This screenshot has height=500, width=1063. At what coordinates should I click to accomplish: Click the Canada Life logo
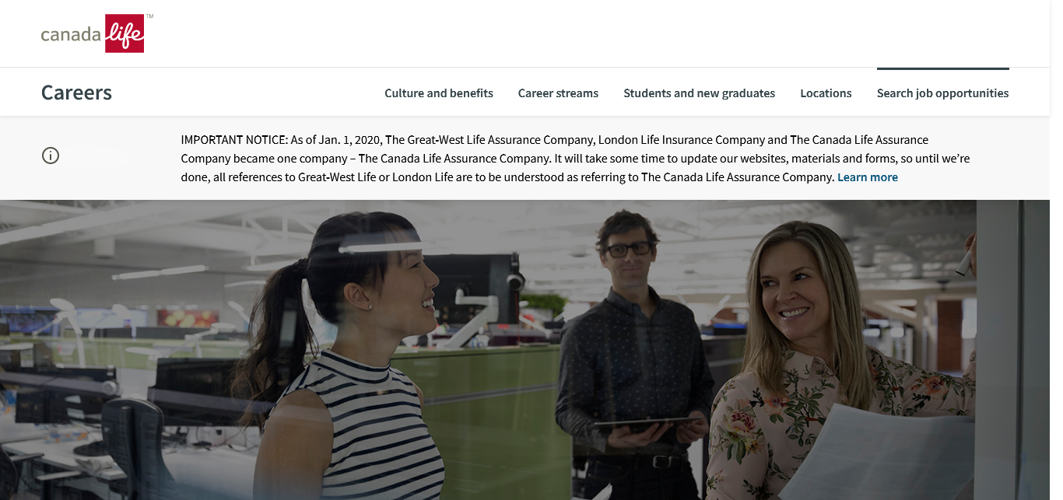coord(93,33)
